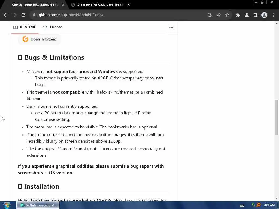279x209 pixels.
Task: Click the orange magnifier tray icon
Action: click(x=259, y=205)
